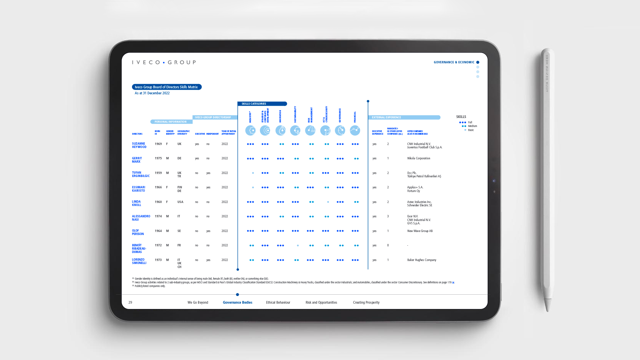
Task: Open Creating Prosperity section
Action: point(366,303)
